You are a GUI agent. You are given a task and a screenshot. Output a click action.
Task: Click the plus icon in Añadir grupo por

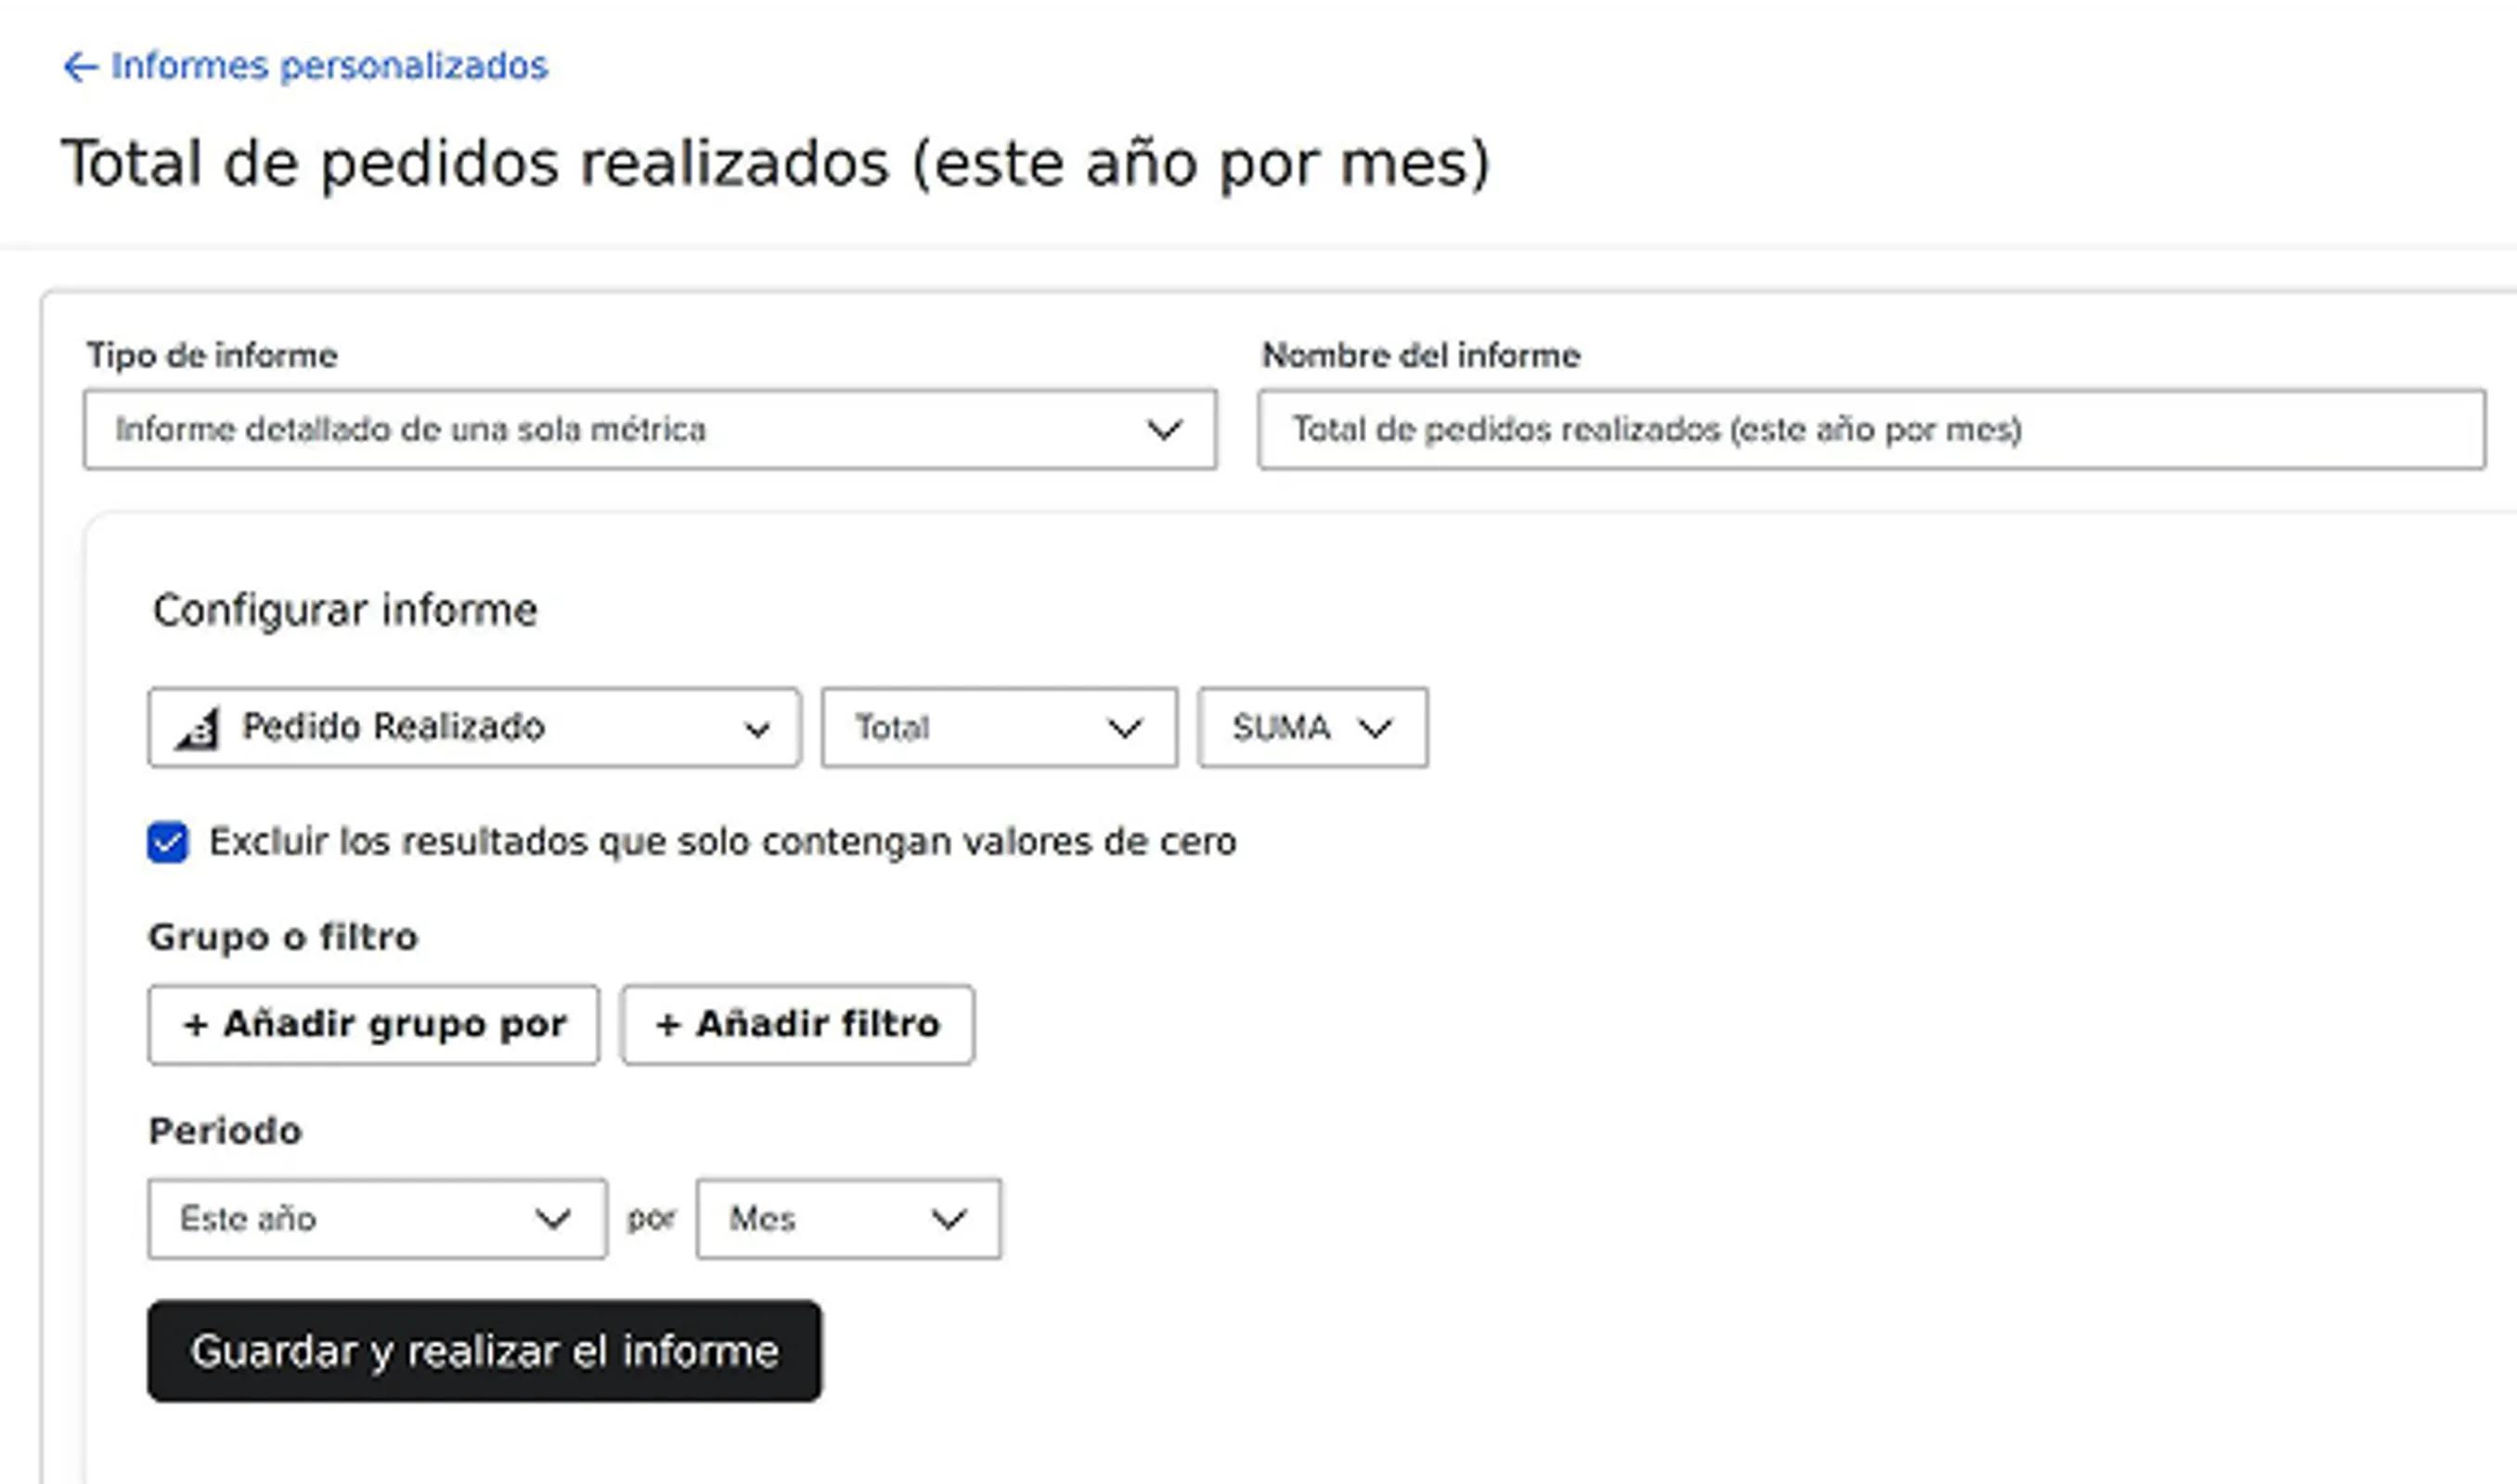click(195, 1024)
